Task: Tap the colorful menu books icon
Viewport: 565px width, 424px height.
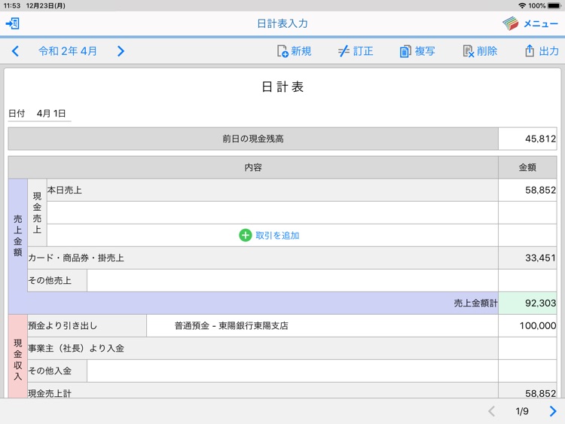Action: click(x=511, y=23)
